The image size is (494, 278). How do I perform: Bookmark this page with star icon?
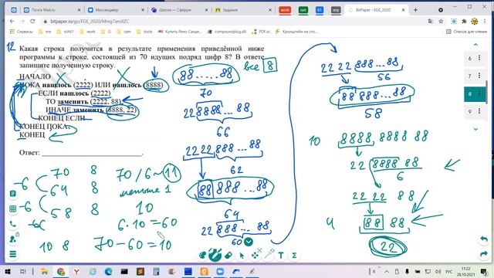pyautogui.click(x=441, y=21)
